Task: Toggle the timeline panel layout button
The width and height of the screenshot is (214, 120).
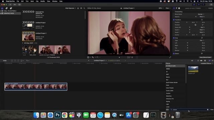Action: click(199, 5)
